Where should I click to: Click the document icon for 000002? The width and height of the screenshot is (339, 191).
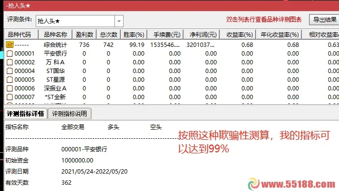click(x=10, y=62)
